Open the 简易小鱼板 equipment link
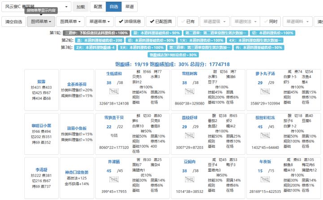This screenshot has height=200, width=323. point(77,128)
